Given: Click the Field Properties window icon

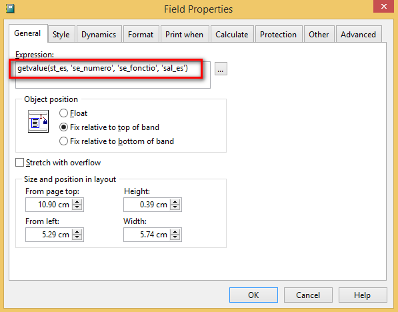Looking at the screenshot, I should [10, 9].
